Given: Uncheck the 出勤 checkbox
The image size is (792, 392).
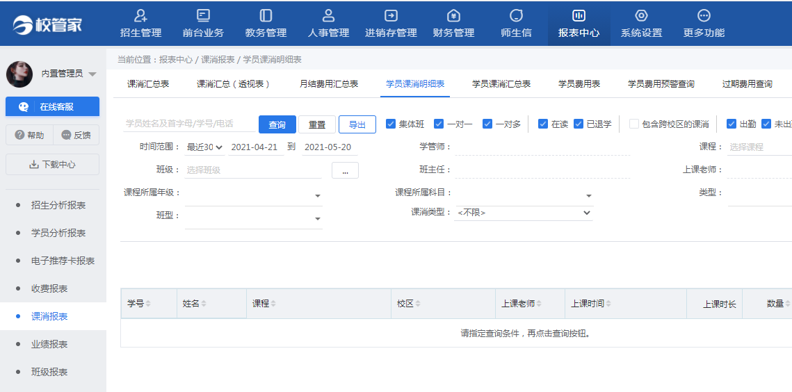Looking at the screenshot, I should click(x=732, y=124).
